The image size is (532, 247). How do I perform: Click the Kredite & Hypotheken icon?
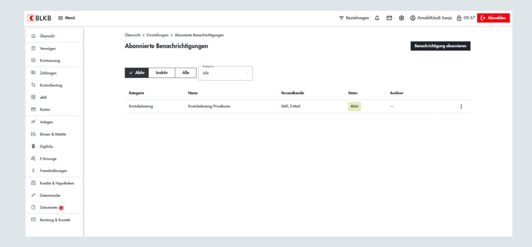coord(33,183)
